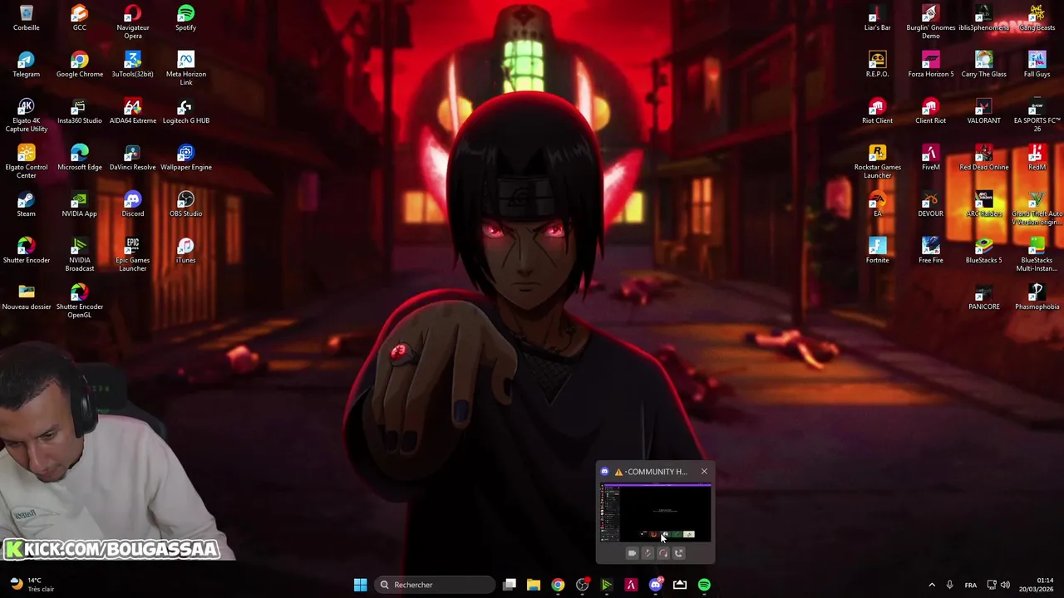1064x598 pixels.
Task: Open Red Dead Online shortcut
Action: (983, 158)
